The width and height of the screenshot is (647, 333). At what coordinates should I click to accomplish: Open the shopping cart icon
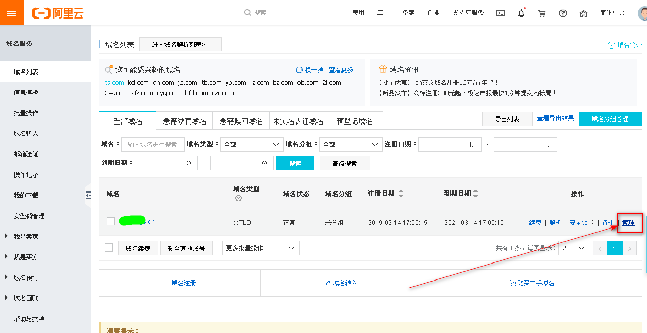(x=542, y=13)
